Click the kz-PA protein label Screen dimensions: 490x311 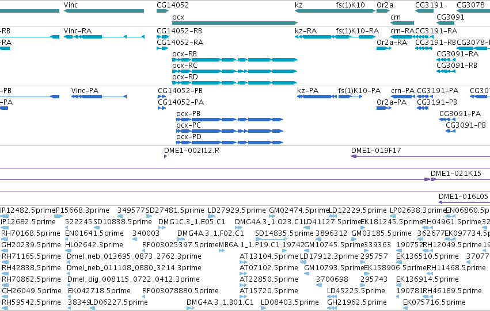(x=308, y=90)
